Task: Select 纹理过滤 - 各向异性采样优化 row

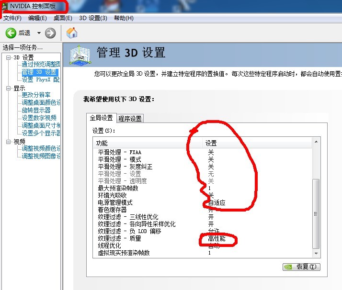Action: [203, 224]
